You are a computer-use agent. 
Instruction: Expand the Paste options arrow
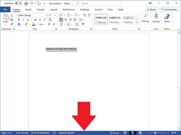[6, 24]
